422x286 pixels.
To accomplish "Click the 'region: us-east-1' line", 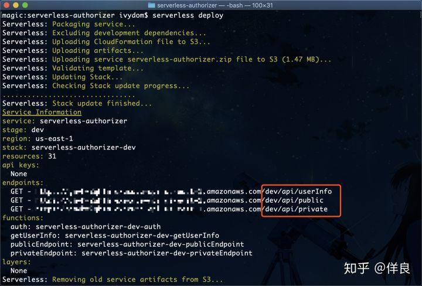I will (38, 139).
